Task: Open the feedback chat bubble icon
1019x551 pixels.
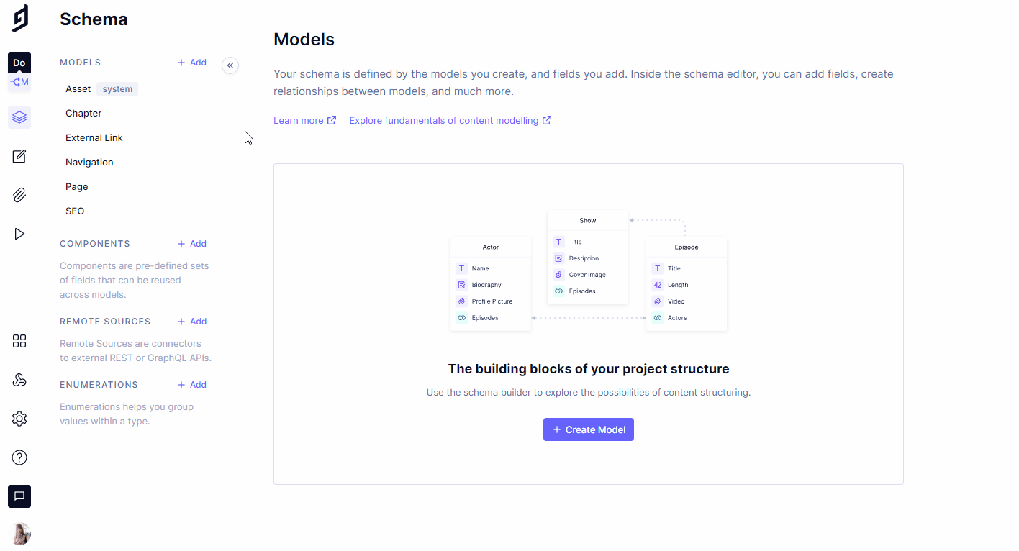Action: coord(19,496)
